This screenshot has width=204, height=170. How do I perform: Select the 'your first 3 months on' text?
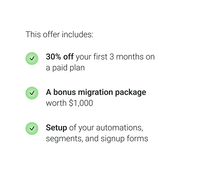coord(115,57)
